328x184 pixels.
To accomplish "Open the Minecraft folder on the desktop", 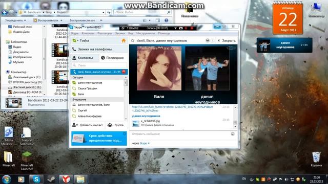I will pos(9,159).
